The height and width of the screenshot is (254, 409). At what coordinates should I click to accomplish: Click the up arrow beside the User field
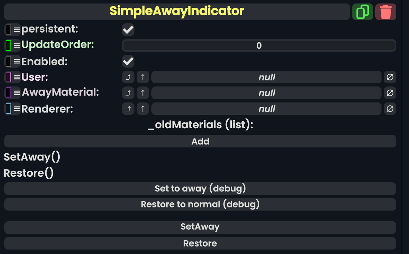142,77
